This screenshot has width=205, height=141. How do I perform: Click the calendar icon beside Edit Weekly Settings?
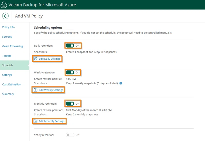(36, 90)
